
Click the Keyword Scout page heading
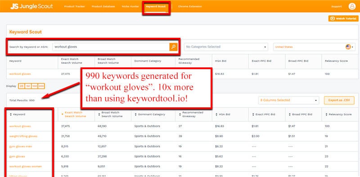pyautogui.click(x=26, y=32)
